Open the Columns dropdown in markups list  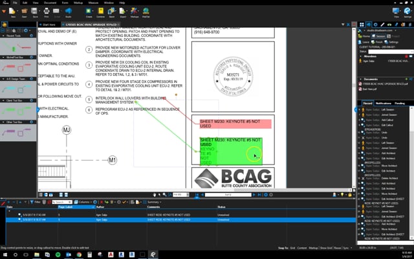[x=84, y=202]
